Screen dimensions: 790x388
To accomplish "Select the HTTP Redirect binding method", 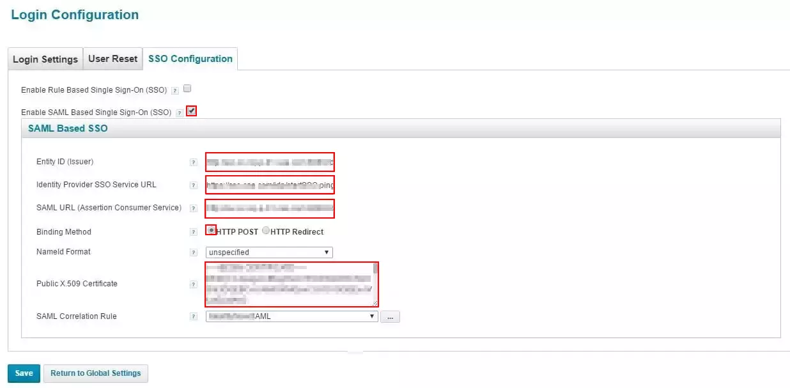I will tap(266, 231).
